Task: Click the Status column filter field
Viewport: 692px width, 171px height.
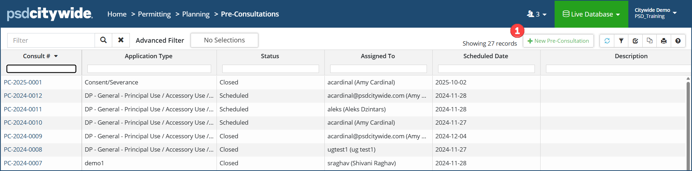Action: [x=270, y=69]
